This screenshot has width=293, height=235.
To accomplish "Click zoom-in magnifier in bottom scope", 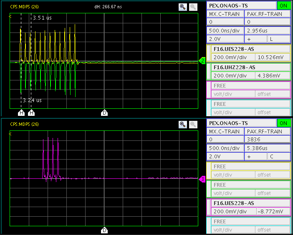I will pyautogui.click(x=182, y=125).
